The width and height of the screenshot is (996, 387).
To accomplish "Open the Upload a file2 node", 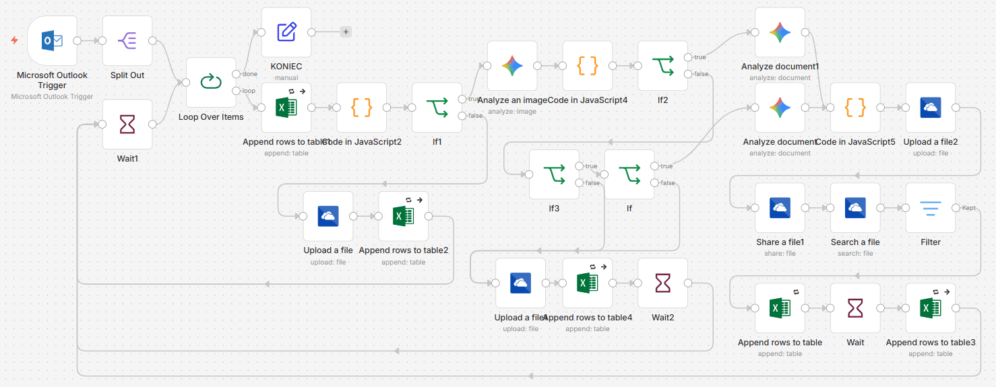I will click(931, 108).
